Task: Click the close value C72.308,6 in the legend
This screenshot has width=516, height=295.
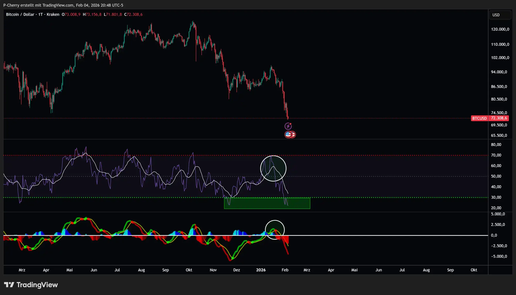Action: (x=133, y=14)
